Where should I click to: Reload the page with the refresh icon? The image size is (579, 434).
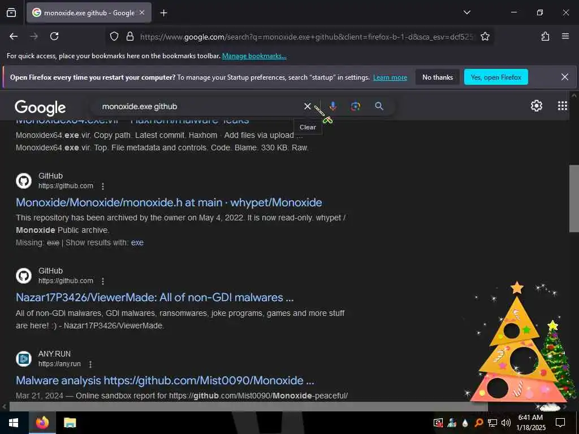click(x=54, y=36)
